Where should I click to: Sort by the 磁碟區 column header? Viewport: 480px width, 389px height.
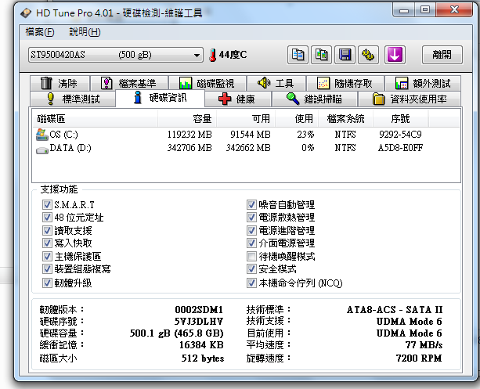click(95, 118)
